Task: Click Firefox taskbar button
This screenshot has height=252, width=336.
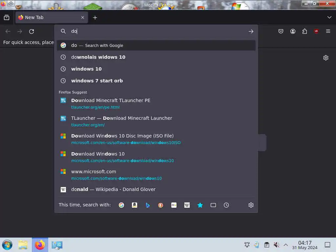Action: 40,245
